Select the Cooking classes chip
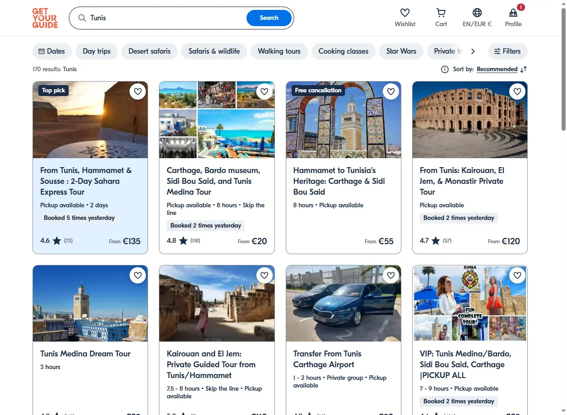This screenshot has height=415, width=567. pos(344,51)
